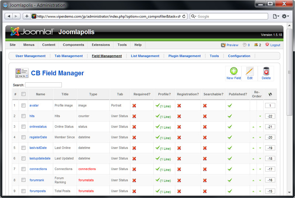Check the checkbox for hits row
This screenshot has height=198, width=295.
coord(23,116)
